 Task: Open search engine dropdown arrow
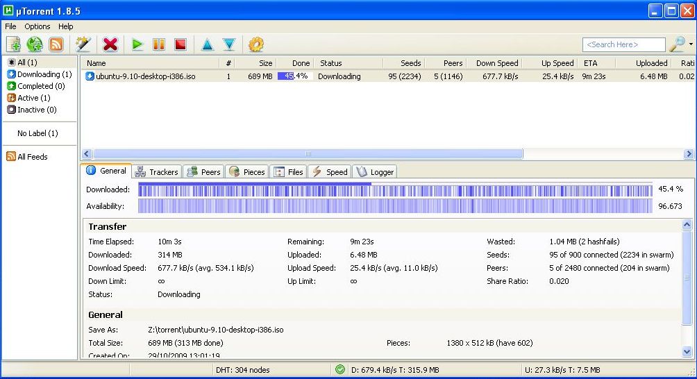[691, 44]
